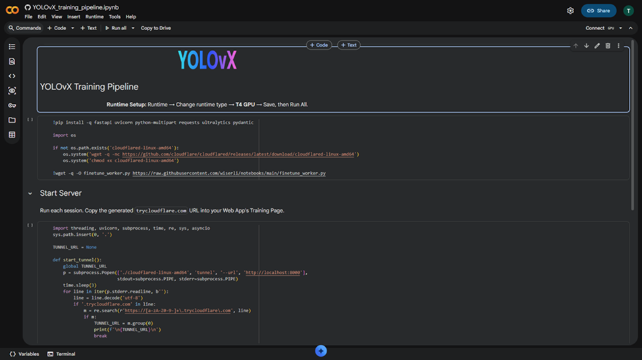
Task: Click the 'import os' code line
Action: click(x=65, y=135)
